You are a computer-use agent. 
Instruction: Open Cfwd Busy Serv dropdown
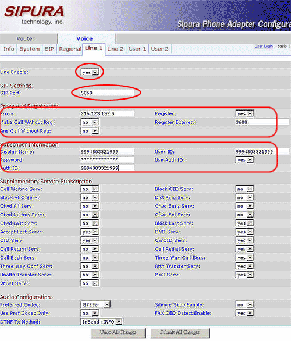point(244,206)
